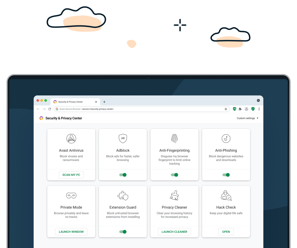This screenshot has width=297, height=248.
Task: Click the Hack Check hacker icon
Action: click(226, 196)
